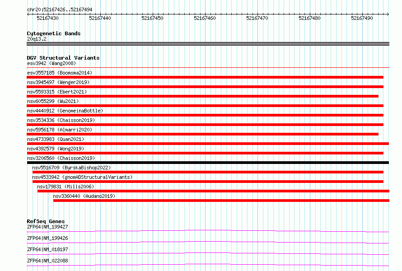Click ruler position 52167460
This screenshot has height=271, width=402.
coord(205,18)
